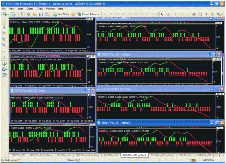The image size is (226, 163).
Task: Switch to GBPJPYm,M5 chart tab
Action: [x=204, y=155]
